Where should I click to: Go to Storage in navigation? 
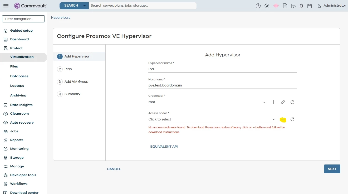pyautogui.click(x=17, y=158)
